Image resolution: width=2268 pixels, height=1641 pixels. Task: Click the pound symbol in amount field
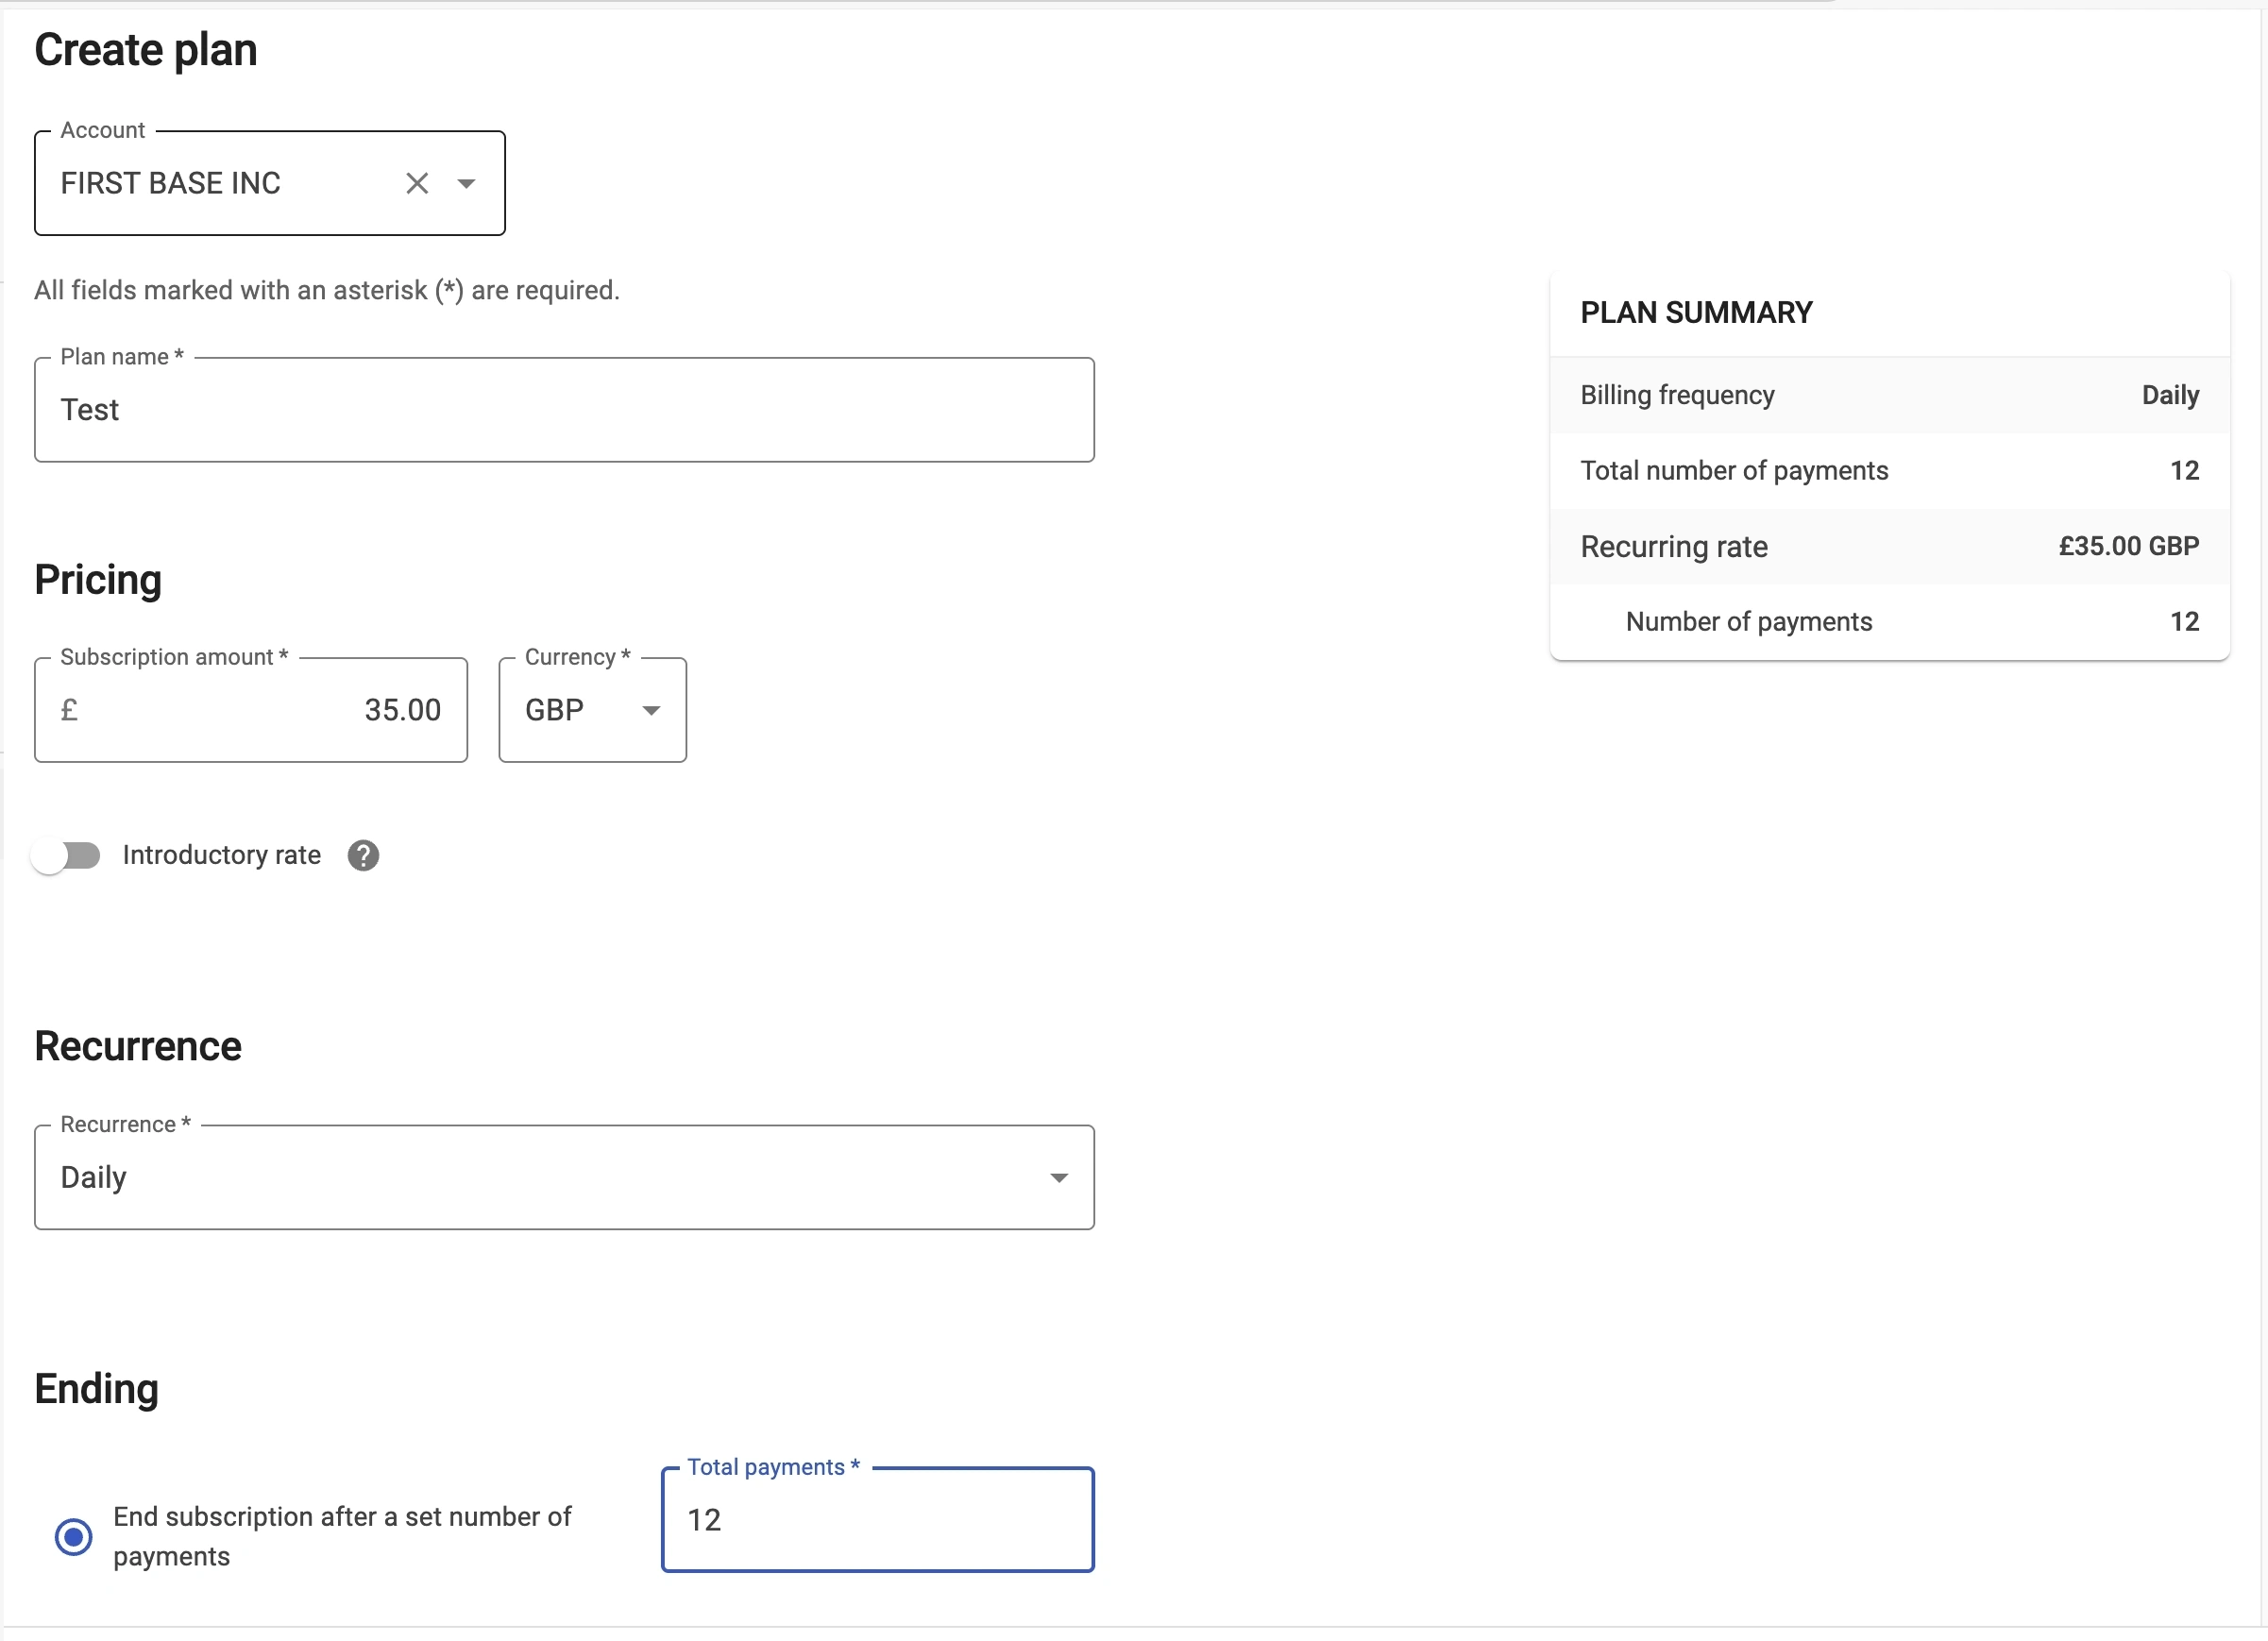tap(69, 710)
